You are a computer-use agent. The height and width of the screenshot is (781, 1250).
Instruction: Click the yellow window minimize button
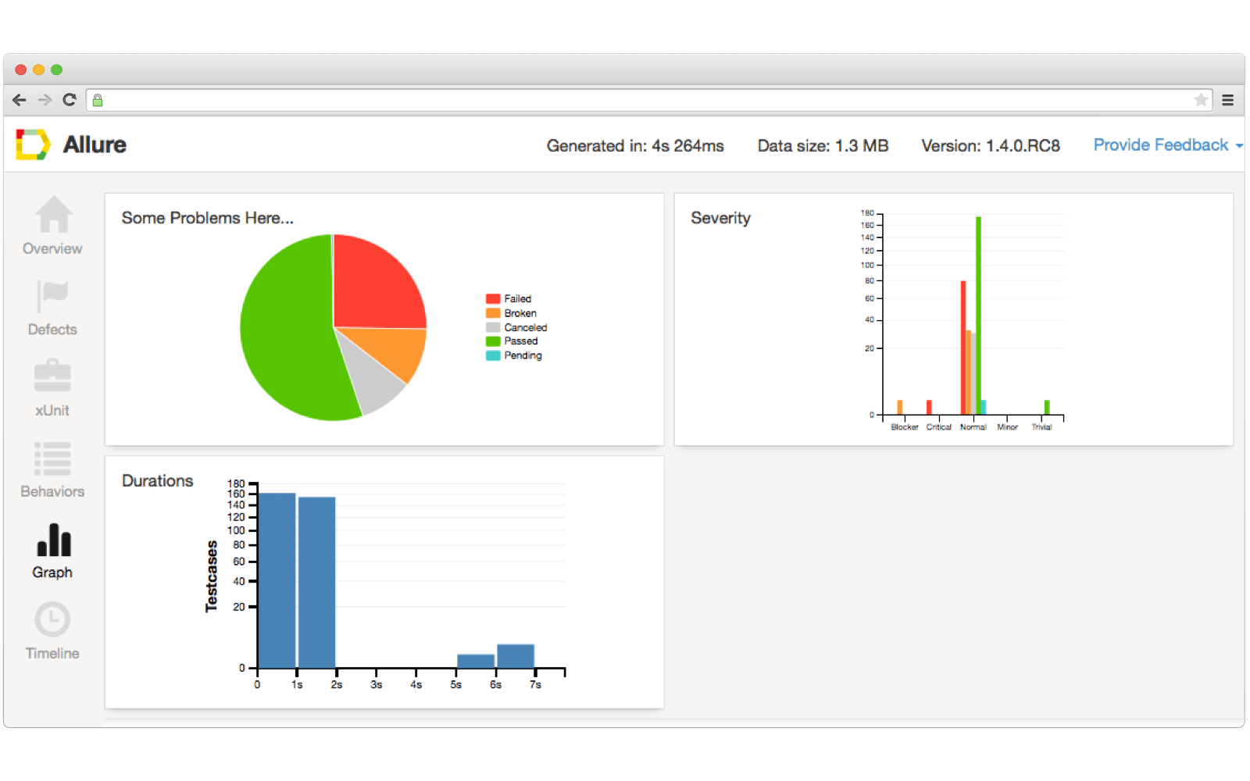click(x=38, y=70)
